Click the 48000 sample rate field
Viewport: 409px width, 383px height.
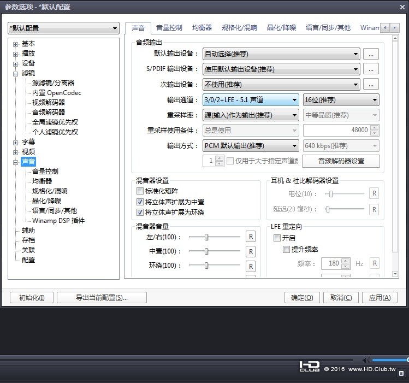[x=336, y=130]
